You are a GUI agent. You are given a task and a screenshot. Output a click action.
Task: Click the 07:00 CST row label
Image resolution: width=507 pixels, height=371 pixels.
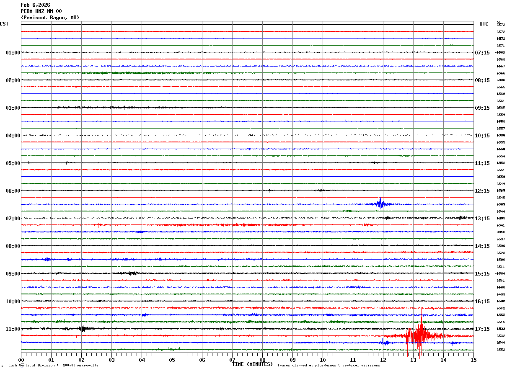tap(13, 219)
